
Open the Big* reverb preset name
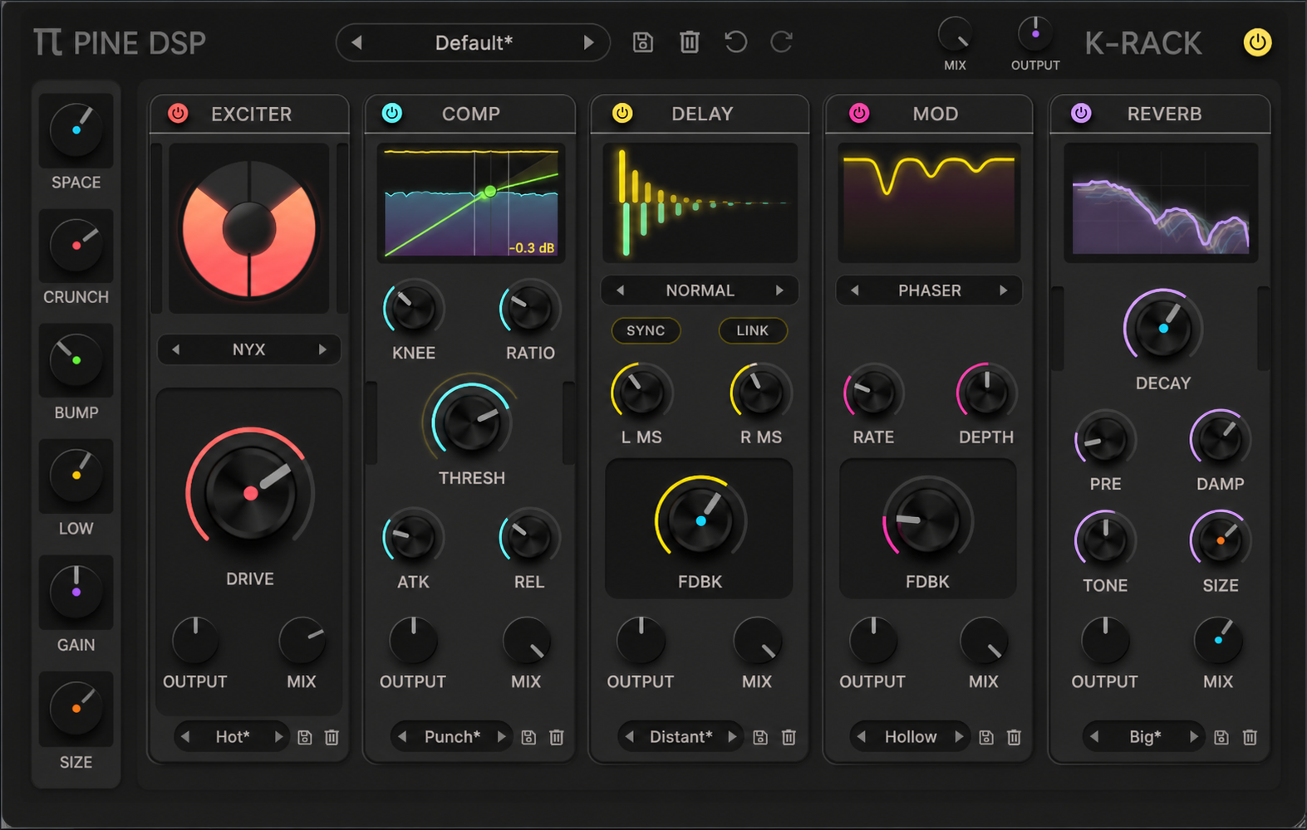pos(1145,737)
